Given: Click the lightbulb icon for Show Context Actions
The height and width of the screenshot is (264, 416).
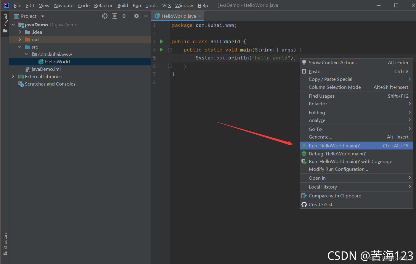Looking at the screenshot, I should pyautogui.click(x=304, y=62).
